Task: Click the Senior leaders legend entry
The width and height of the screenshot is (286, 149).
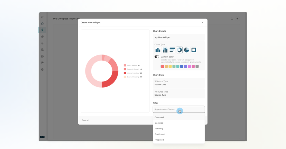Action: pyautogui.click(x=132, y=65)
